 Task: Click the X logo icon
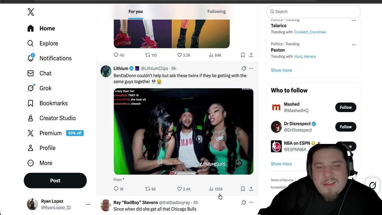pos(31,12)
